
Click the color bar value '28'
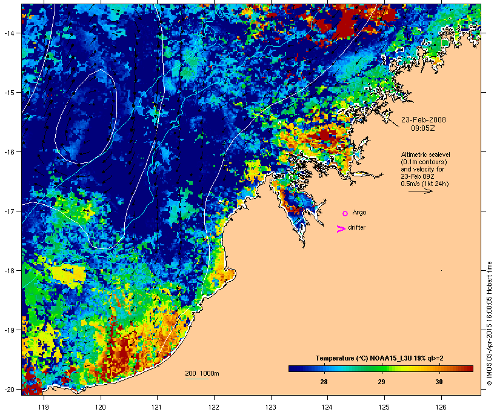(324, 382)
